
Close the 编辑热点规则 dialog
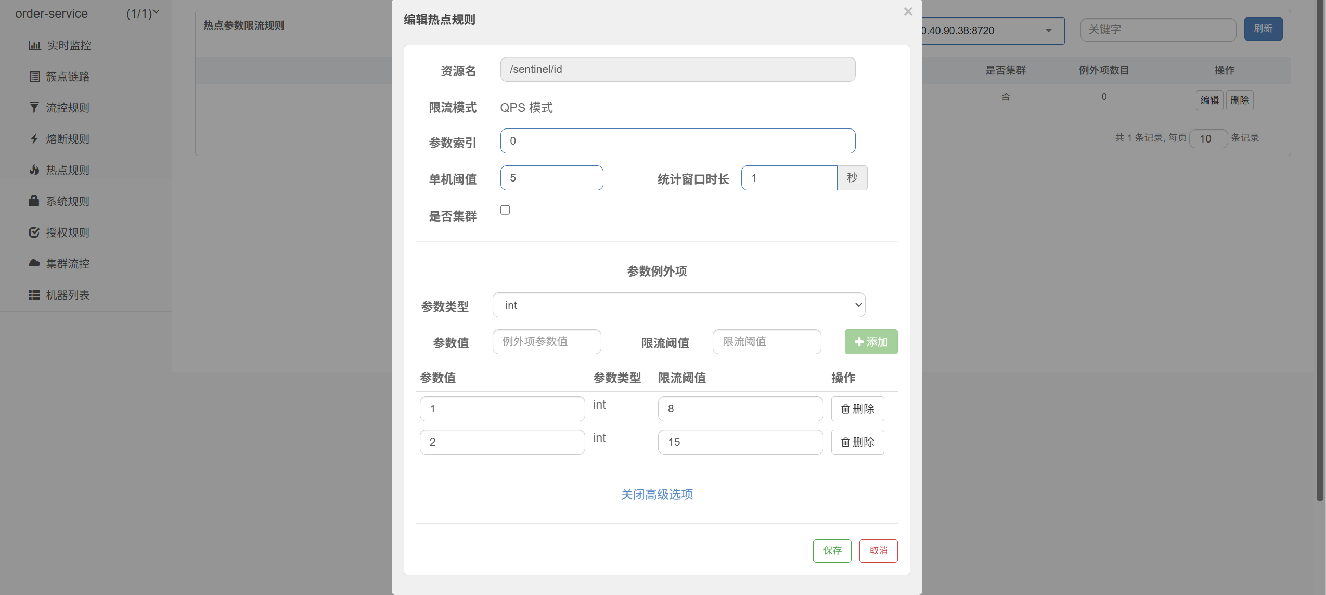(908, 11)
